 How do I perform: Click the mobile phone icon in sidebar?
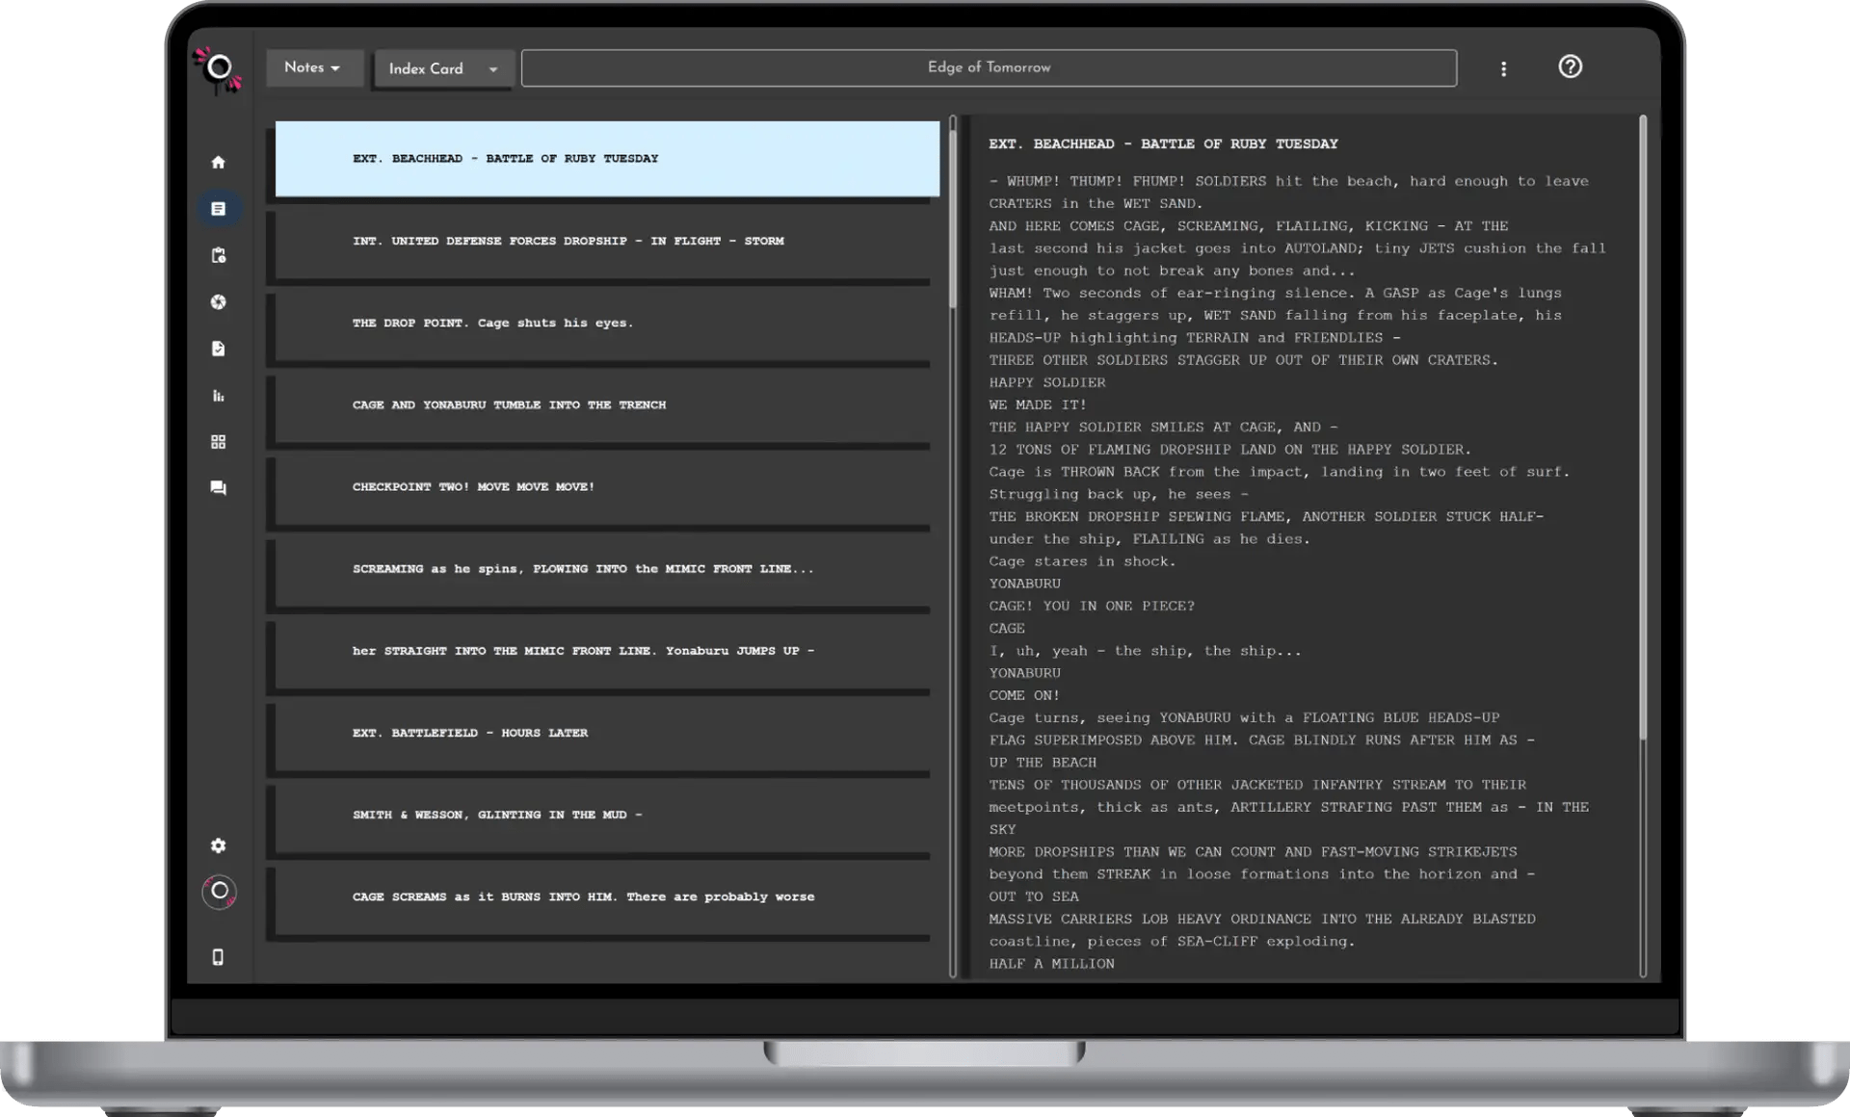pyautogui.click(x=218, y=957)
